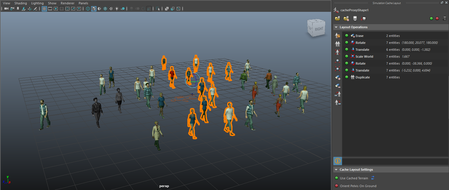The width and height of the screenshot is (449, 190).
Task: Click the frame warp clock side icon
Action: coord(337,69)
